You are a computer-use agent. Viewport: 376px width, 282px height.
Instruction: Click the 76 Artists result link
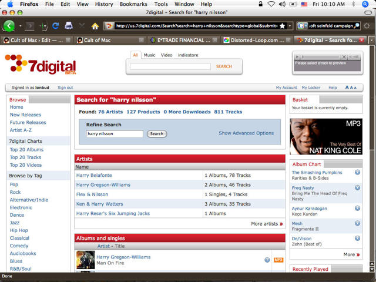(110, 112)
